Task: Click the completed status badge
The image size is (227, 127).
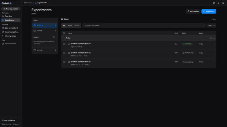Action: point(187,44)
